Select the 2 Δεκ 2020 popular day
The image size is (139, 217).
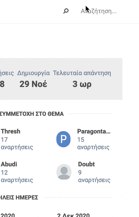73,215
